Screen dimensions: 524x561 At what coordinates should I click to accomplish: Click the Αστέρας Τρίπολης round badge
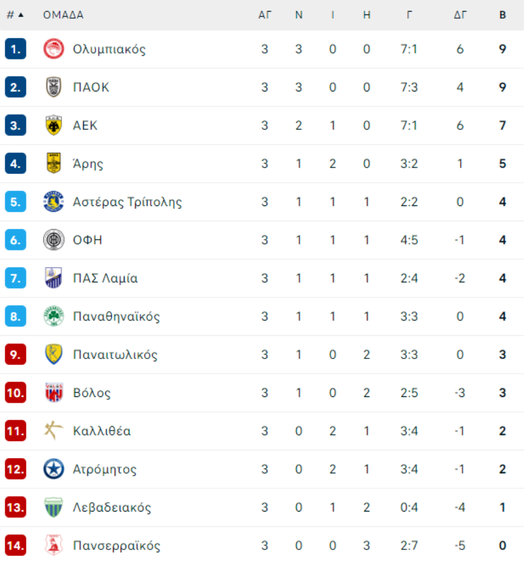tap(54, 202)
